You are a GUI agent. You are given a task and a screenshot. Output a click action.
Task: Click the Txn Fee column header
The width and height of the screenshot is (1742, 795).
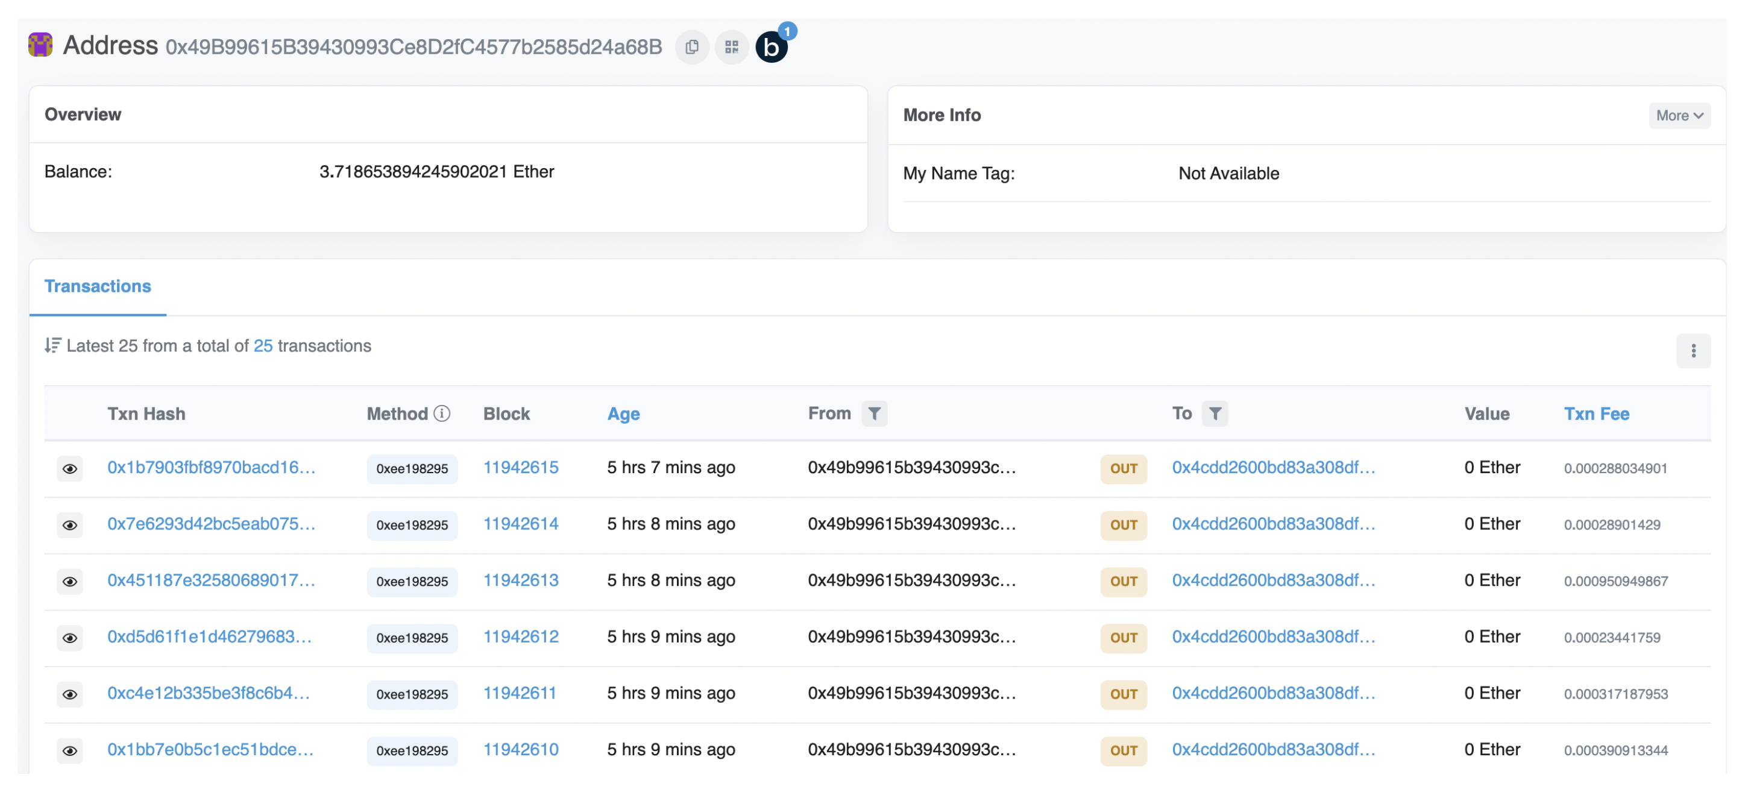point(1596,413)
